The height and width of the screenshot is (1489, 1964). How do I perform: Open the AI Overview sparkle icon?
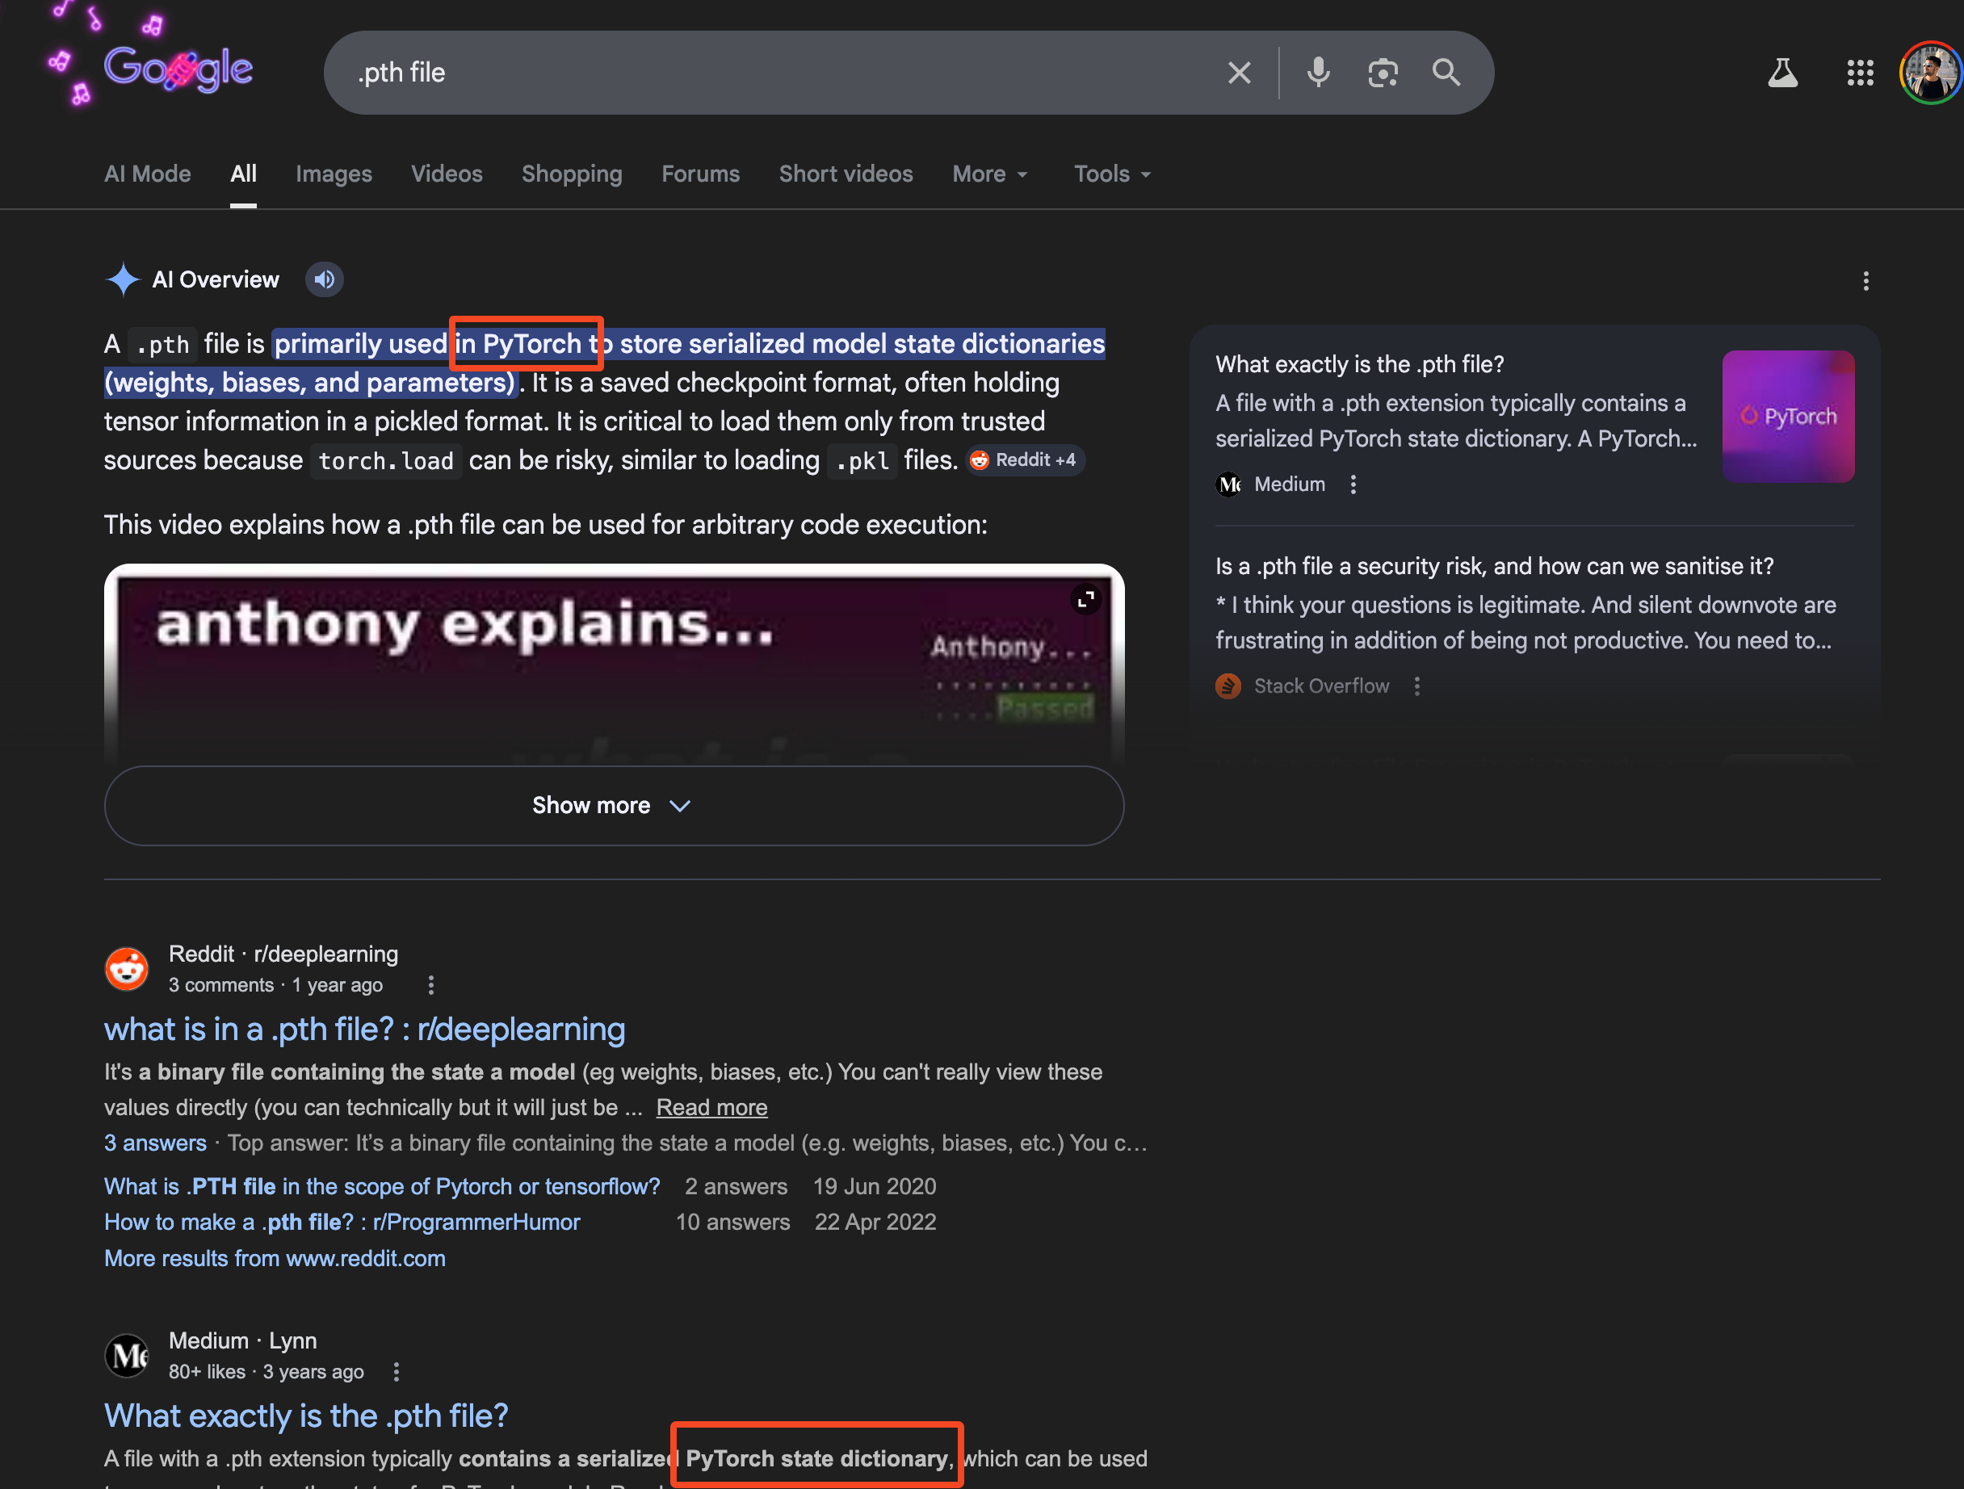124,279
